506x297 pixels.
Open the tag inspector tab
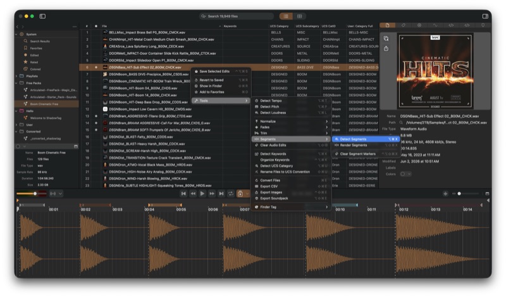click(404, 25)
